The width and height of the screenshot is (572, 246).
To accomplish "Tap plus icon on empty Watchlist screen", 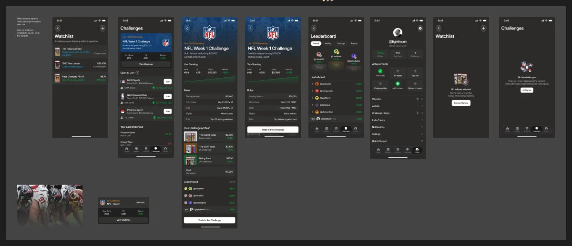I will click(483, 29).
